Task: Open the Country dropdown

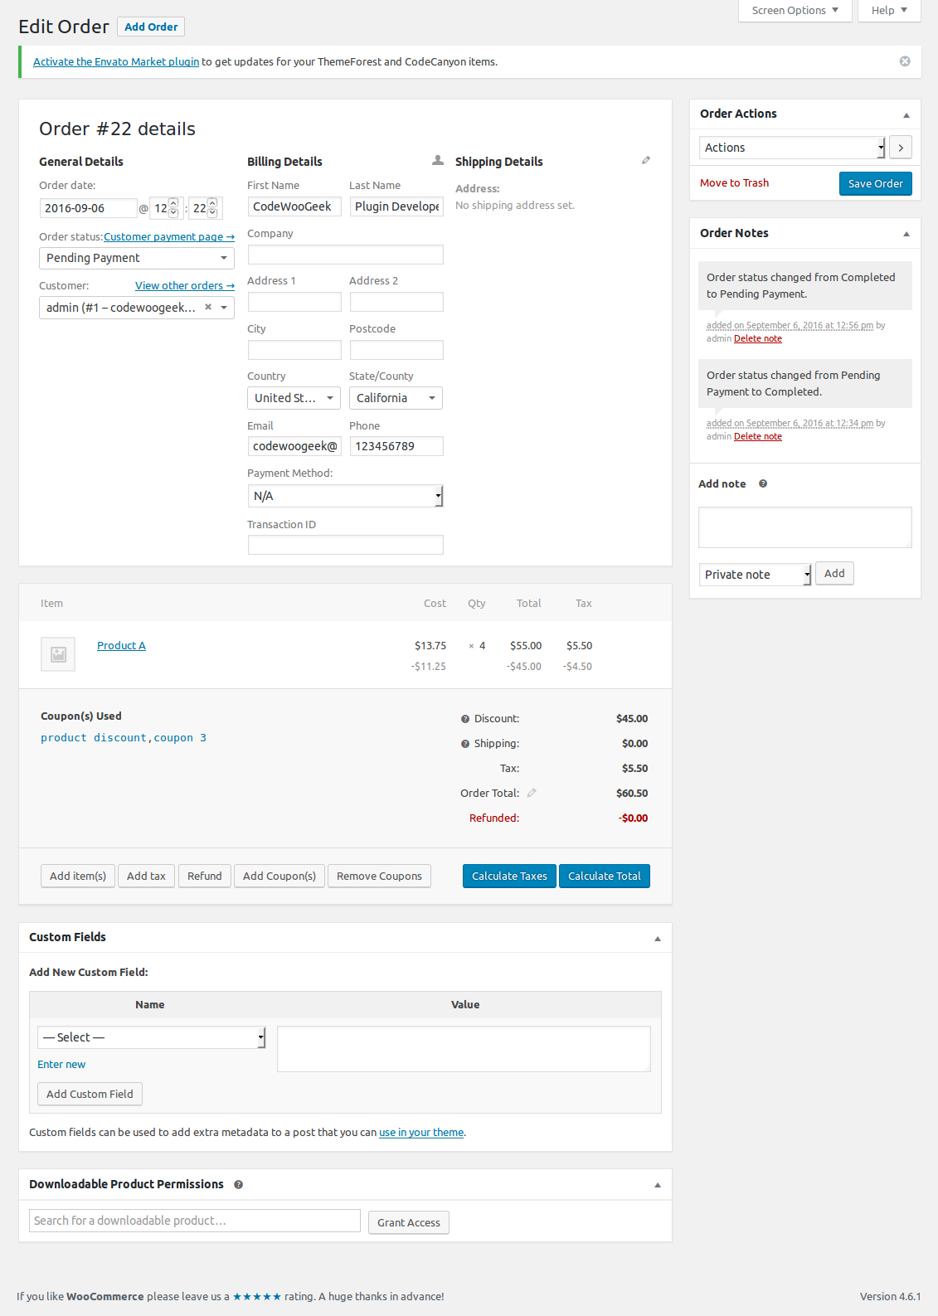Action: click(x=294, y=398)
